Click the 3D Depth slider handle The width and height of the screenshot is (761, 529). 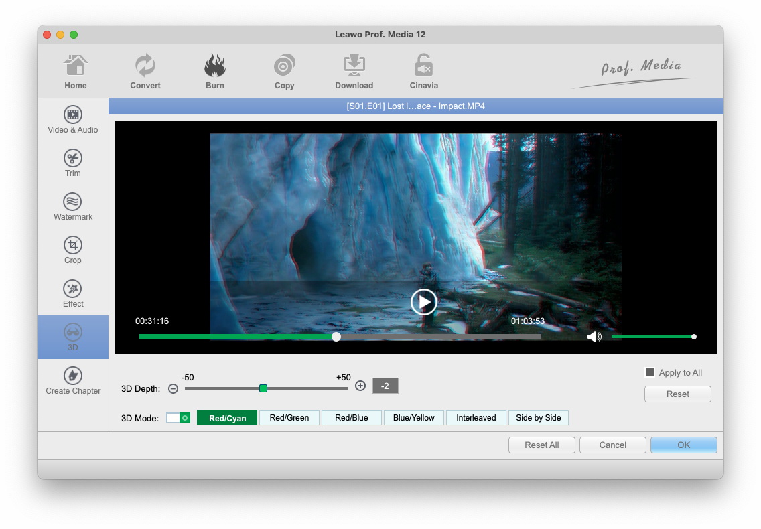click(263, 388)
